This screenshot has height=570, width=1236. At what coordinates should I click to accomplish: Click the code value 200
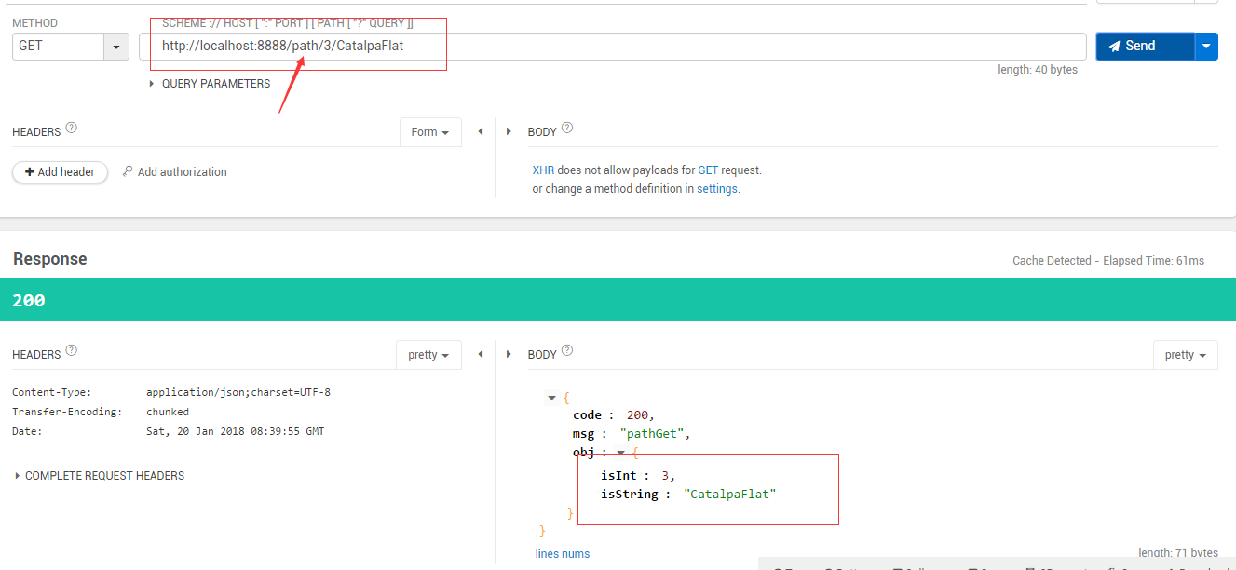coord(638,415)
